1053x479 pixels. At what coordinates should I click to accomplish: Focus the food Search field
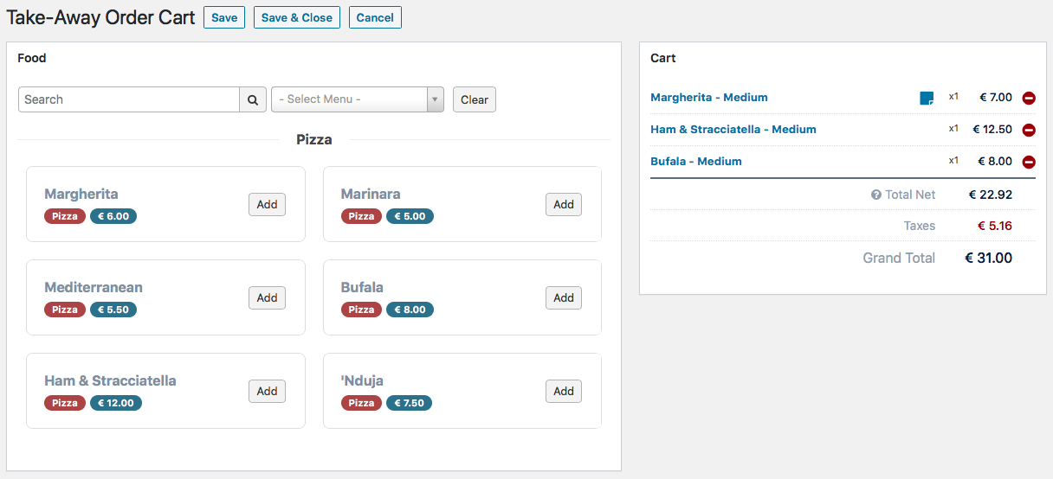point(129,99)
